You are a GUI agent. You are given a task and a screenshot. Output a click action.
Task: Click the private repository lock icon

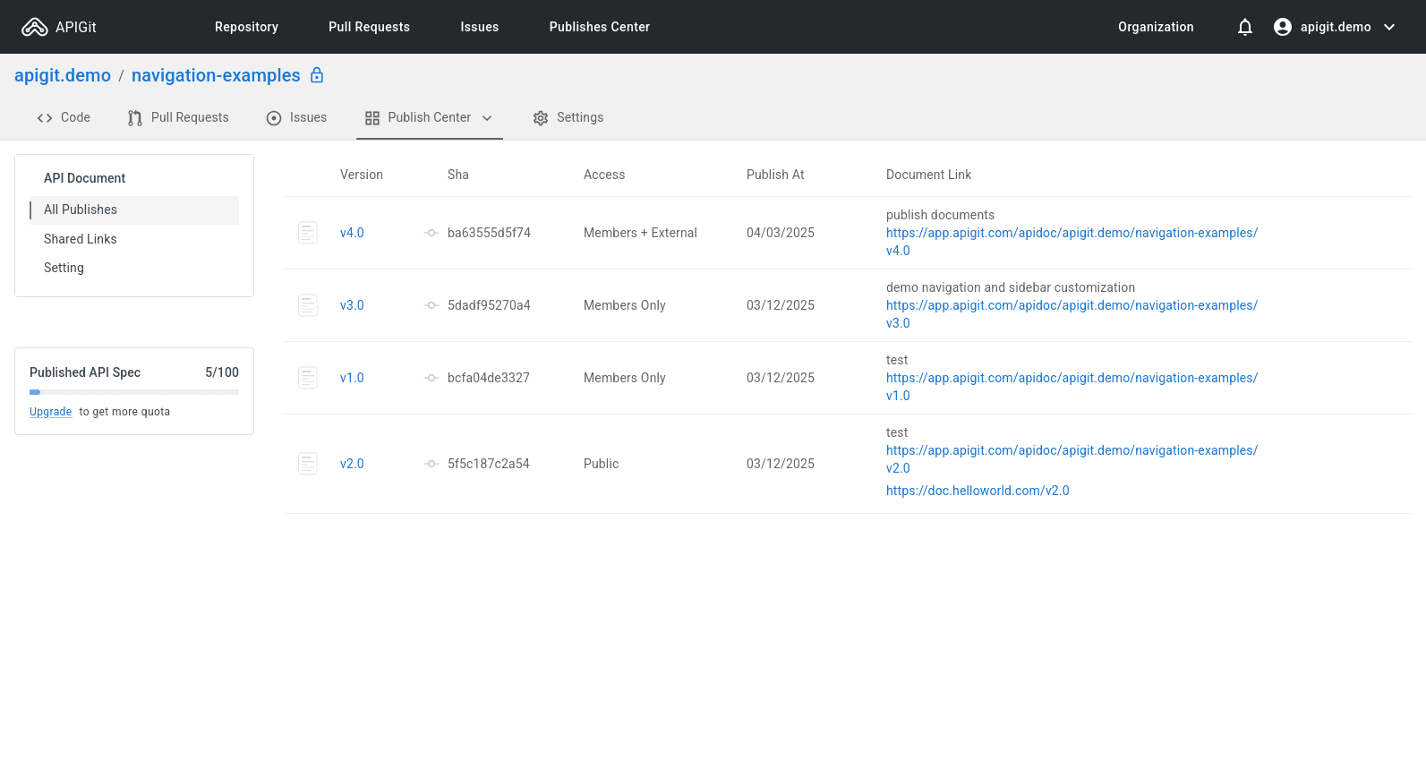tap(317, 75)
